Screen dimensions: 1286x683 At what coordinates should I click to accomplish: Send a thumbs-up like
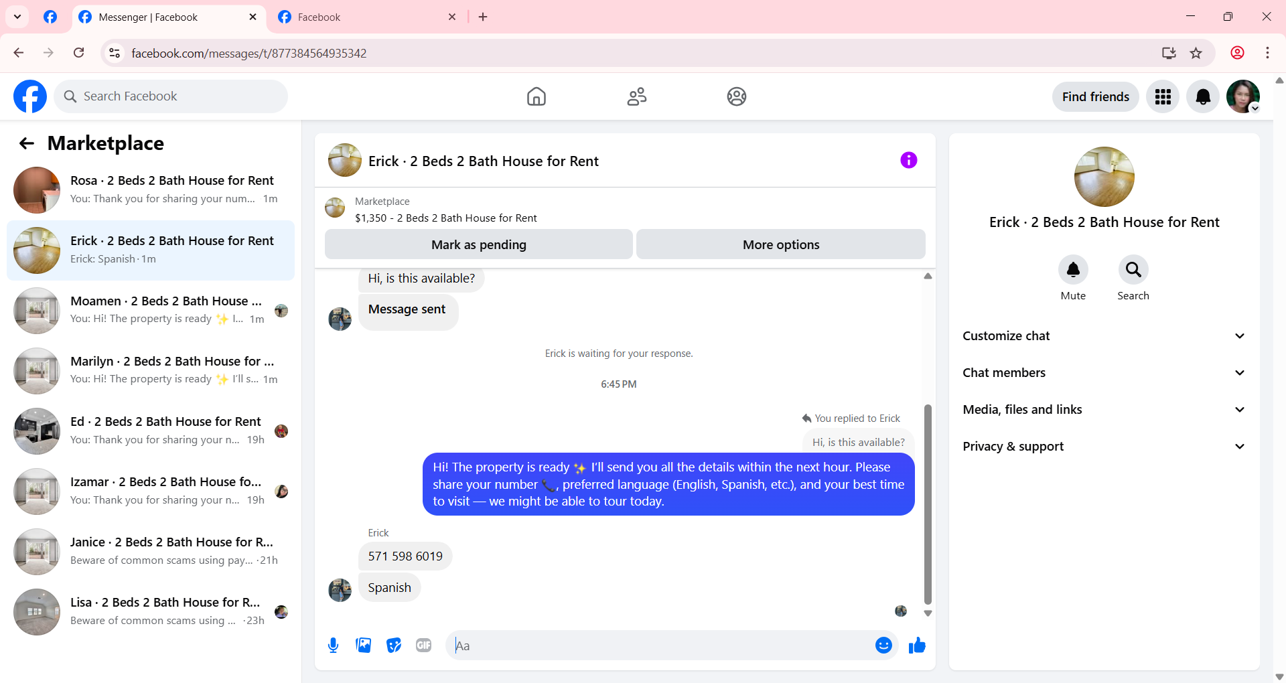coord(917,646)
